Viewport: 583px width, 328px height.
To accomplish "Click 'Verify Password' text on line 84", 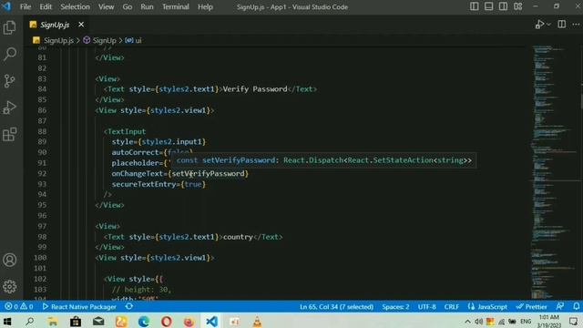I will pos(255,89).
